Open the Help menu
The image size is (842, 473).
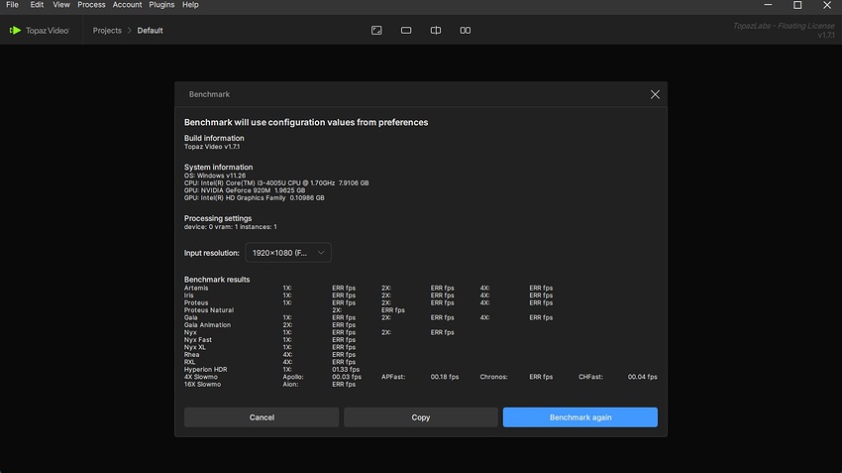coord(190,5)
